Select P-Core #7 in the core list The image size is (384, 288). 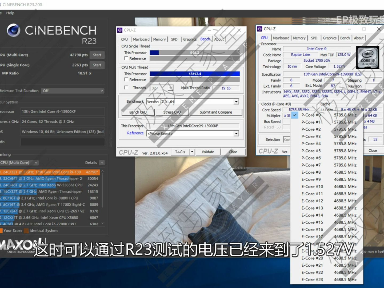[x=327, y=165]
